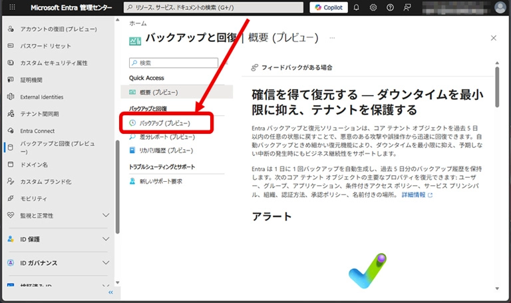The height and width of the screenshot is (303, 511).
Task: Click the ID 保護 icon
Action: click(11, 239)
